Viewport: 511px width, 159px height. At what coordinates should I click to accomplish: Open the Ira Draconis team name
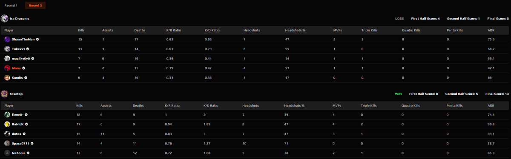point(20,19)
